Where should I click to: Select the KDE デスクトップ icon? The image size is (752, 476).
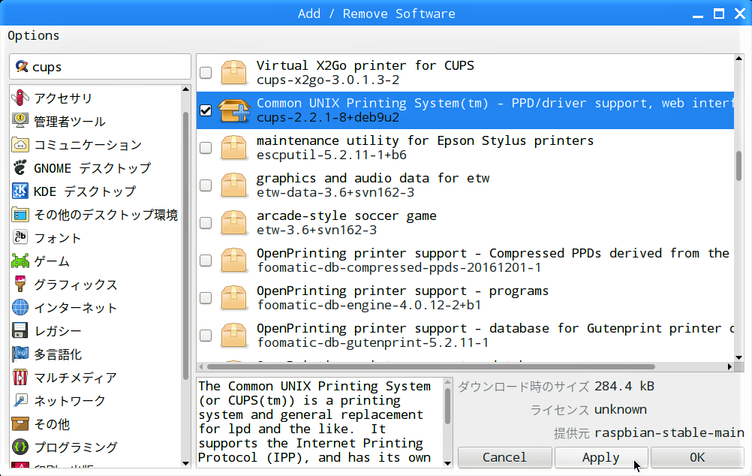tap(20, 191)
